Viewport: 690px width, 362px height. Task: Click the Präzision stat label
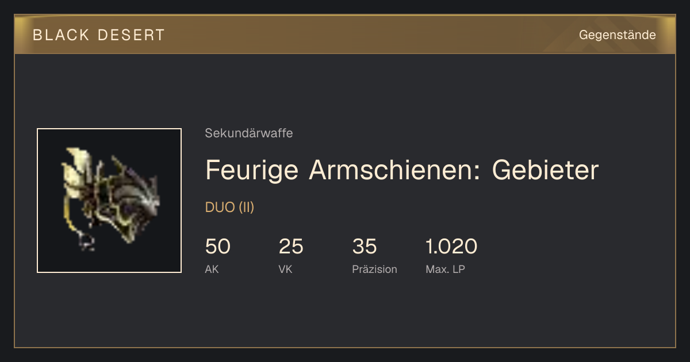[x=374, y=269]
